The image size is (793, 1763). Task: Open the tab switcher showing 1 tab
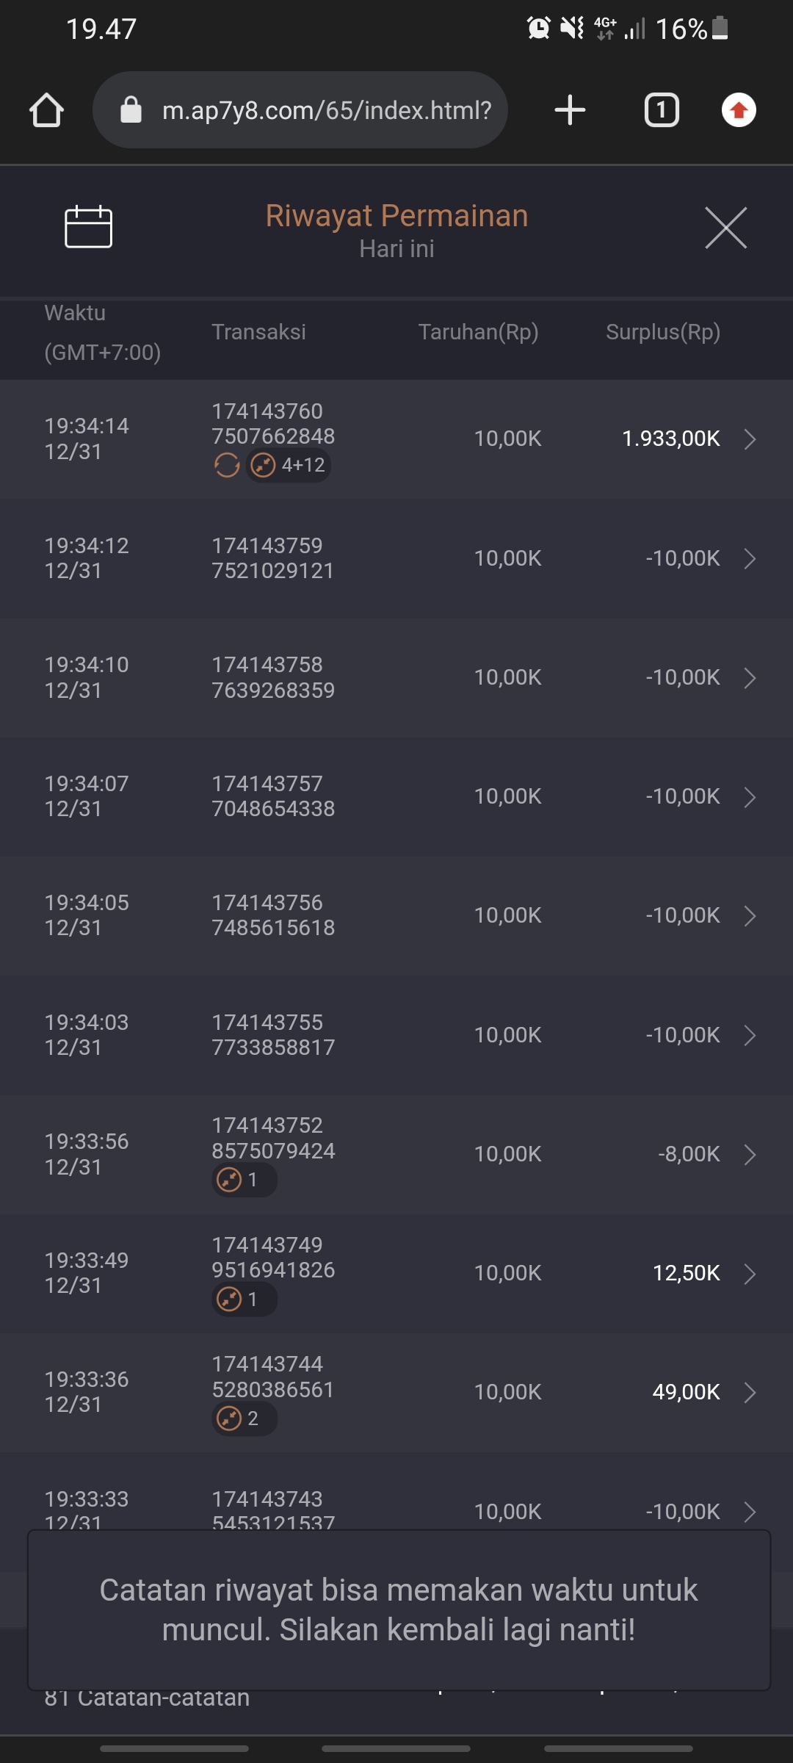click(x=662, y=111)
